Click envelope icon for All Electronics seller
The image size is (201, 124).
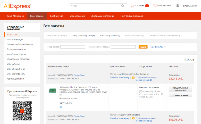tap(133, 77)
